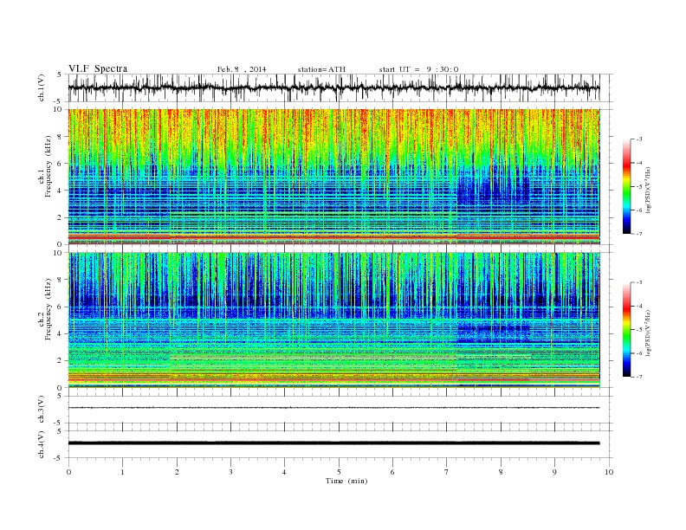Click the date text "Feb. 8, 2014"
The height and width of the screenshot is (530, 686).
(242, 69)
